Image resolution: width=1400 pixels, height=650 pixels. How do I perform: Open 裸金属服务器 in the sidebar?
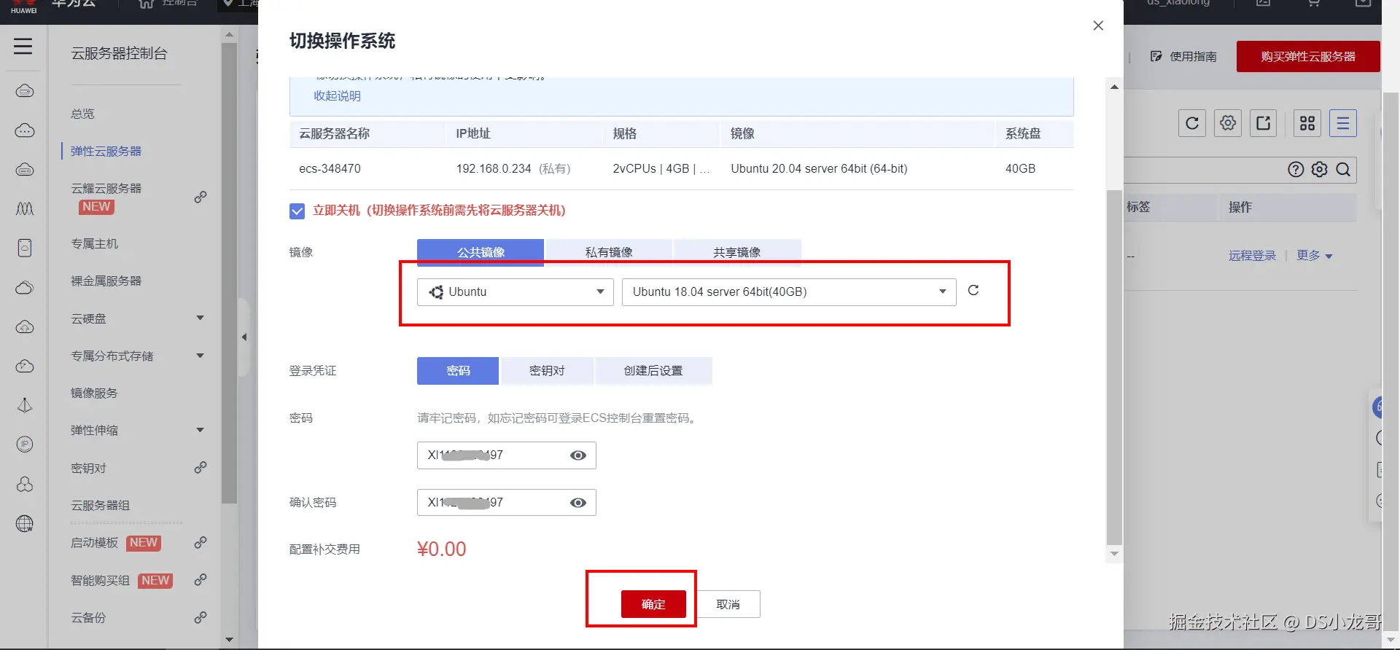click(106, 281)
